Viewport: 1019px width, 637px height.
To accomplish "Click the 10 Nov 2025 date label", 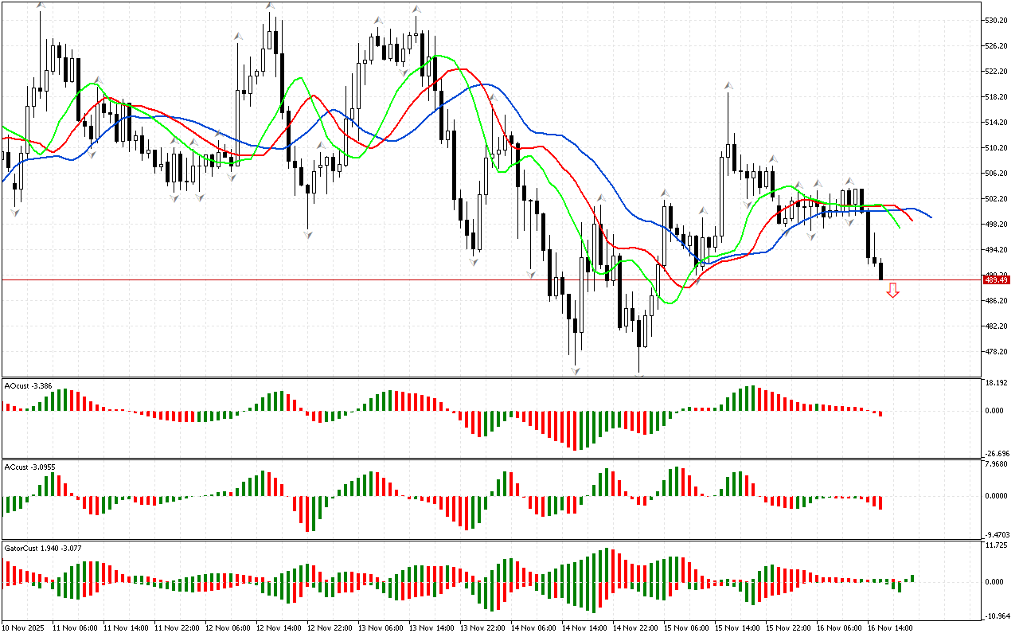I will [x=25, y=627].
